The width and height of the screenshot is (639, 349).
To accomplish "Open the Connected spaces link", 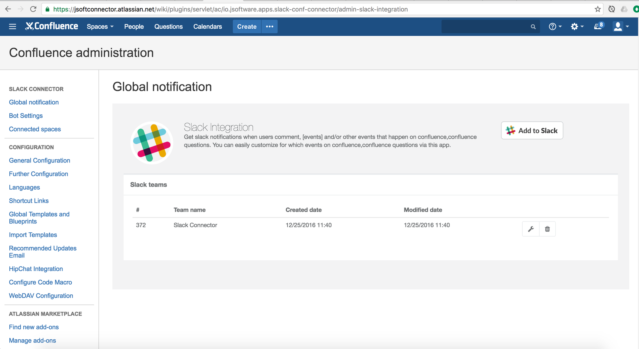I will tap(35, 129).
